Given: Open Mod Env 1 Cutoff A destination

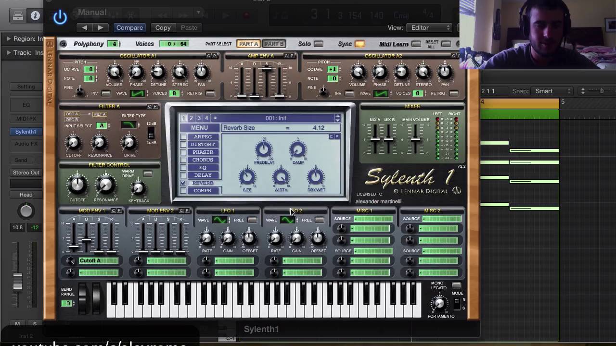Looking at the screenshot, I should click(x=98, y=260).
